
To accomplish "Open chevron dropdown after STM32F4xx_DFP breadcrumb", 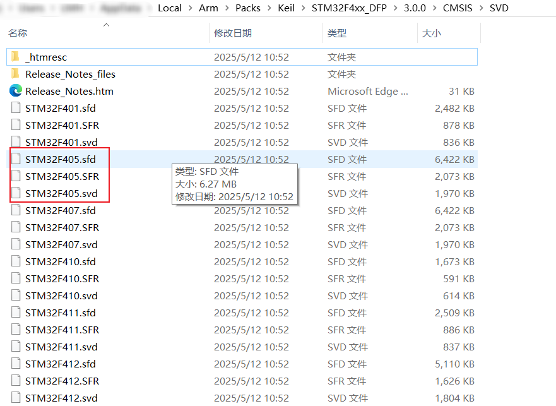I will coord(395,8).
